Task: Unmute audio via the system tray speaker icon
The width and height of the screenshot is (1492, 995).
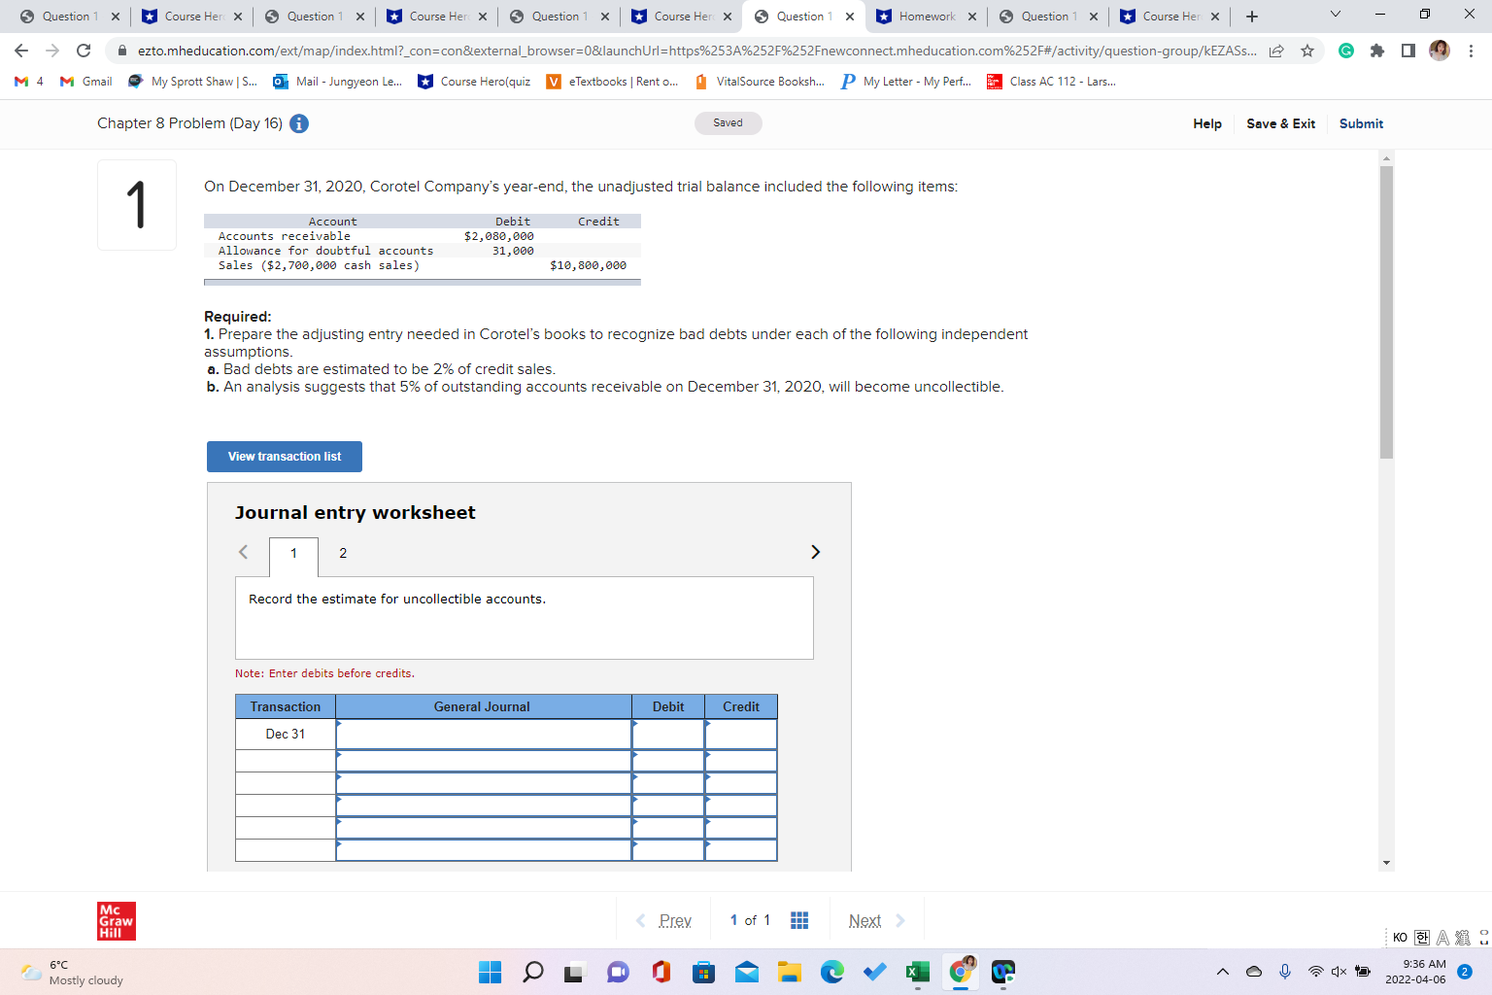Action: click(x=1338, y=971)
